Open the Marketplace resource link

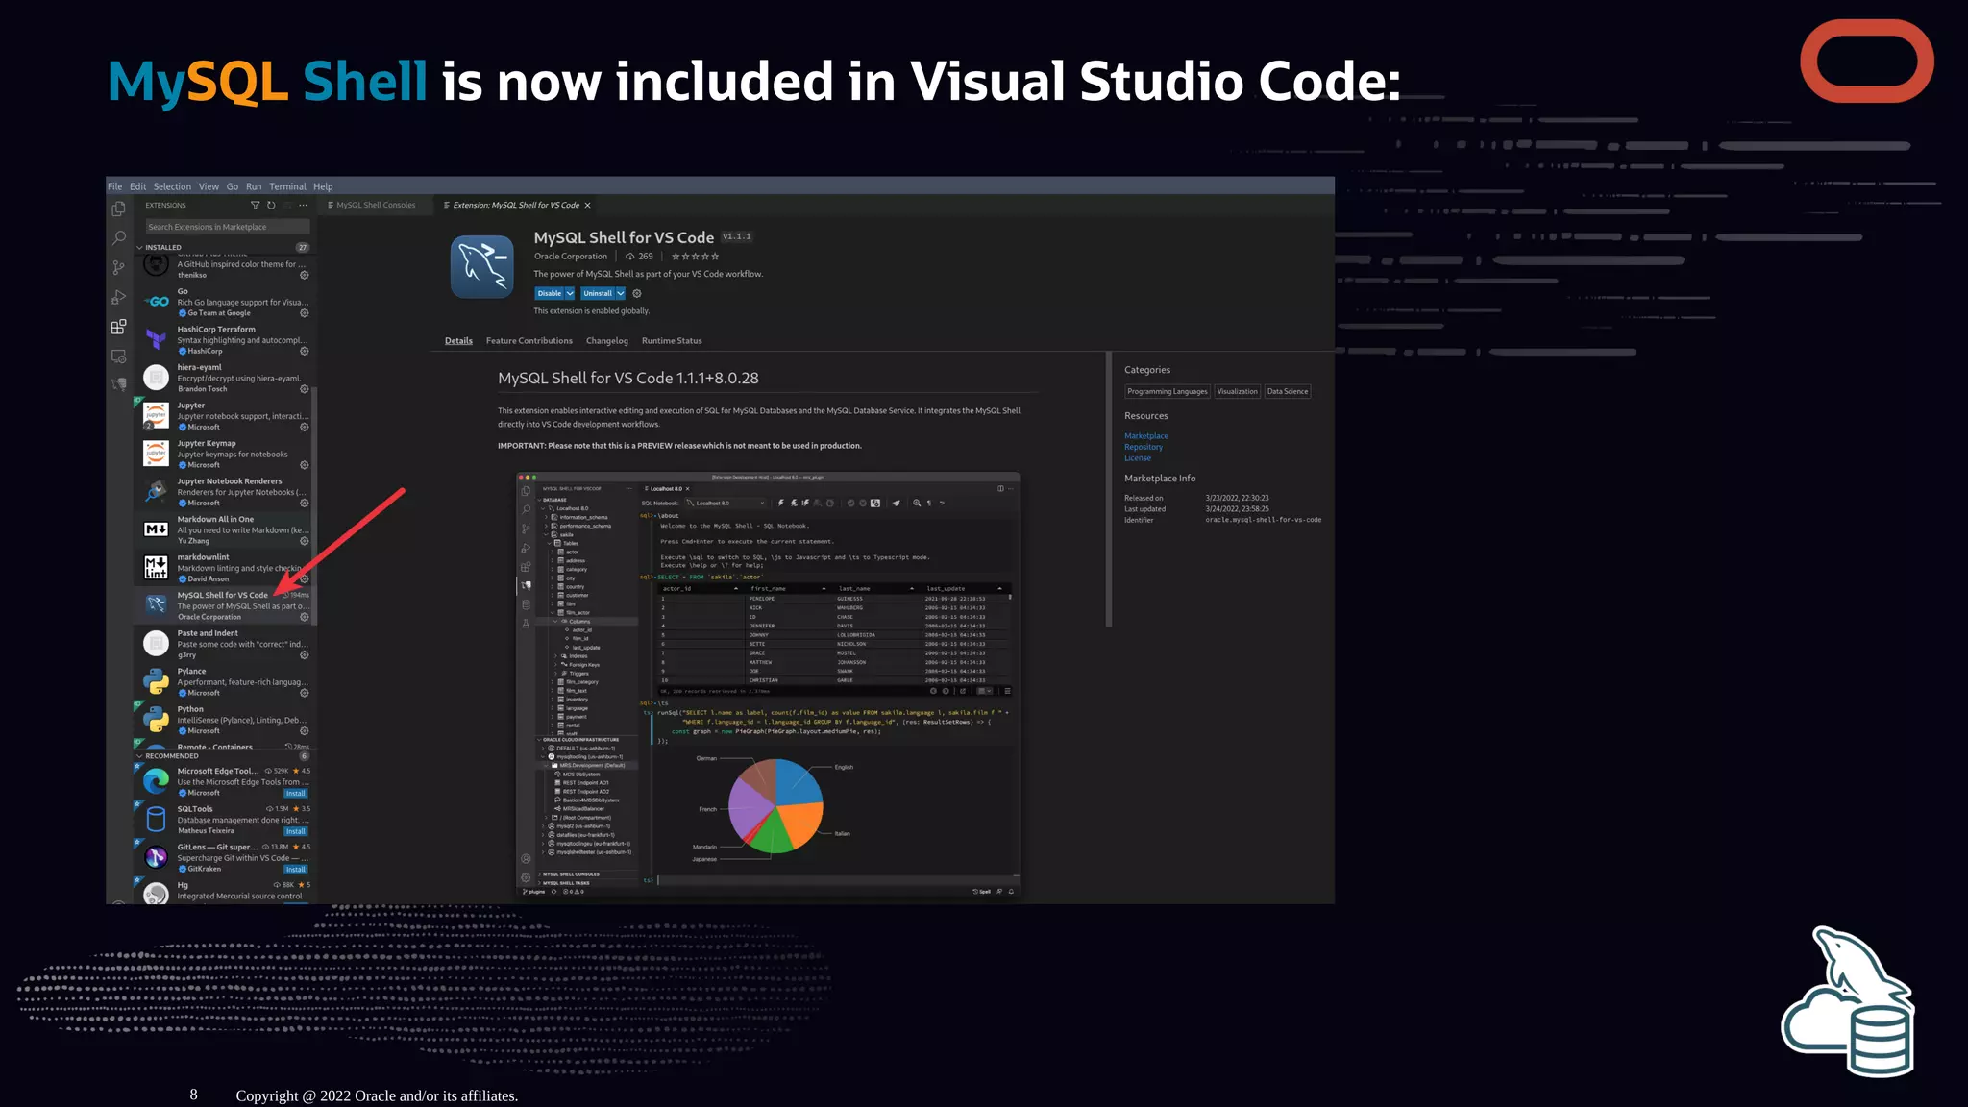point(1146,436)
